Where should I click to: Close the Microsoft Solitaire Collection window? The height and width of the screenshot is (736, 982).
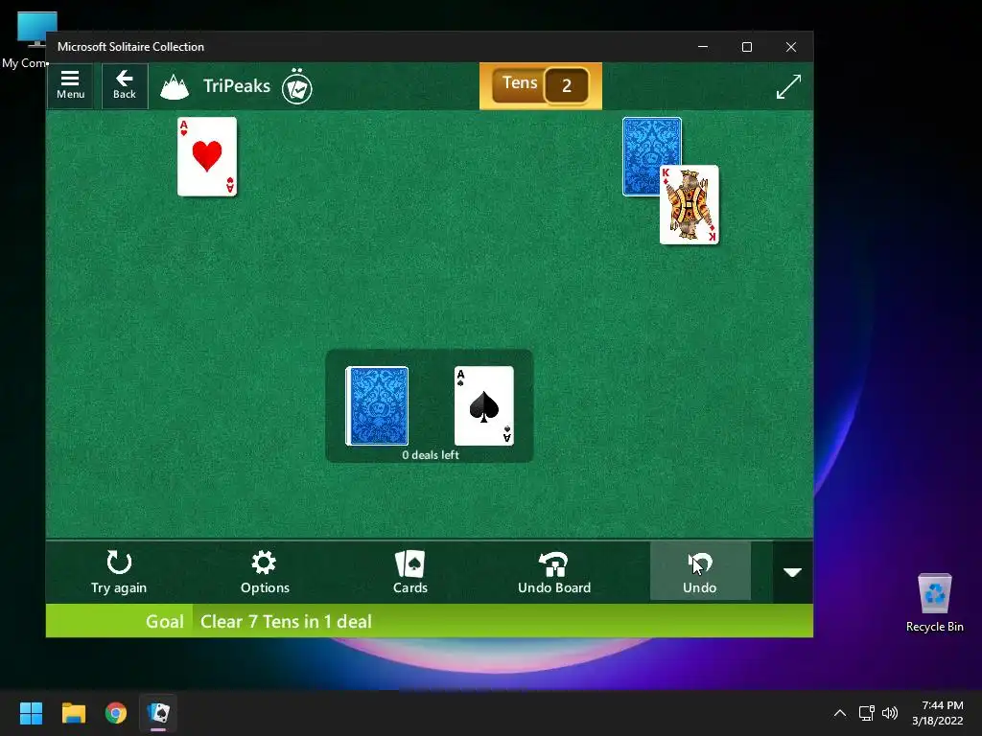[x=791, y=47]
